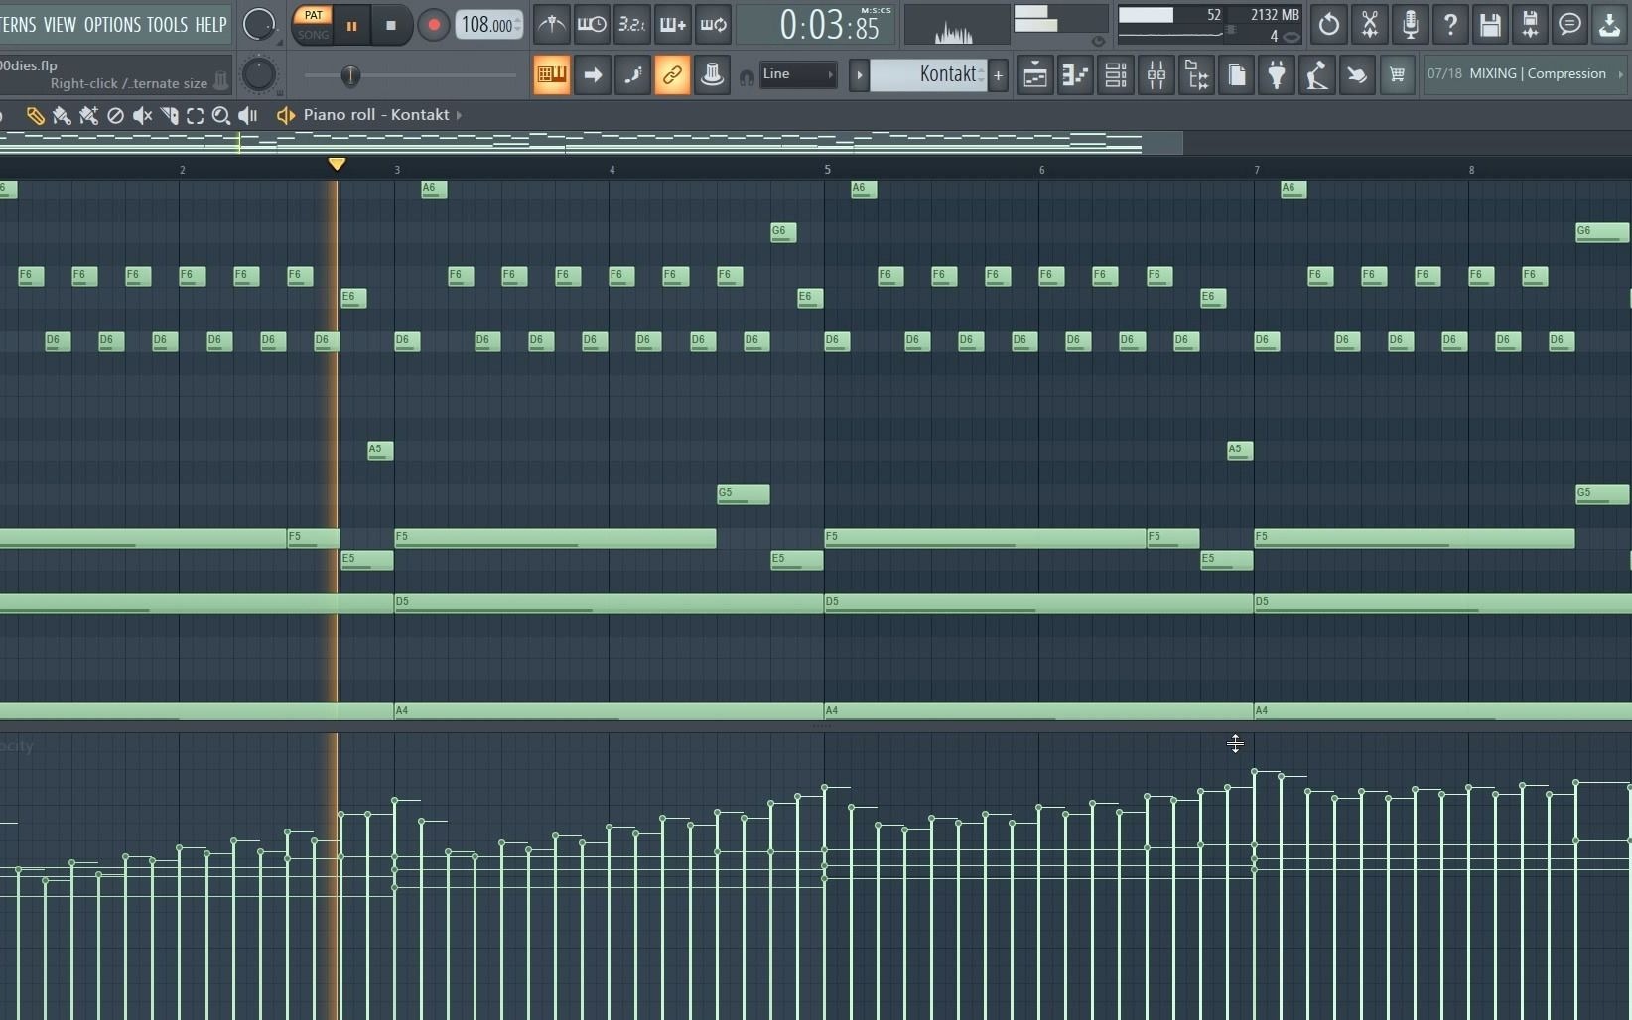
Task: Open the tempo tapper icon
Action: coord(1317,74)
